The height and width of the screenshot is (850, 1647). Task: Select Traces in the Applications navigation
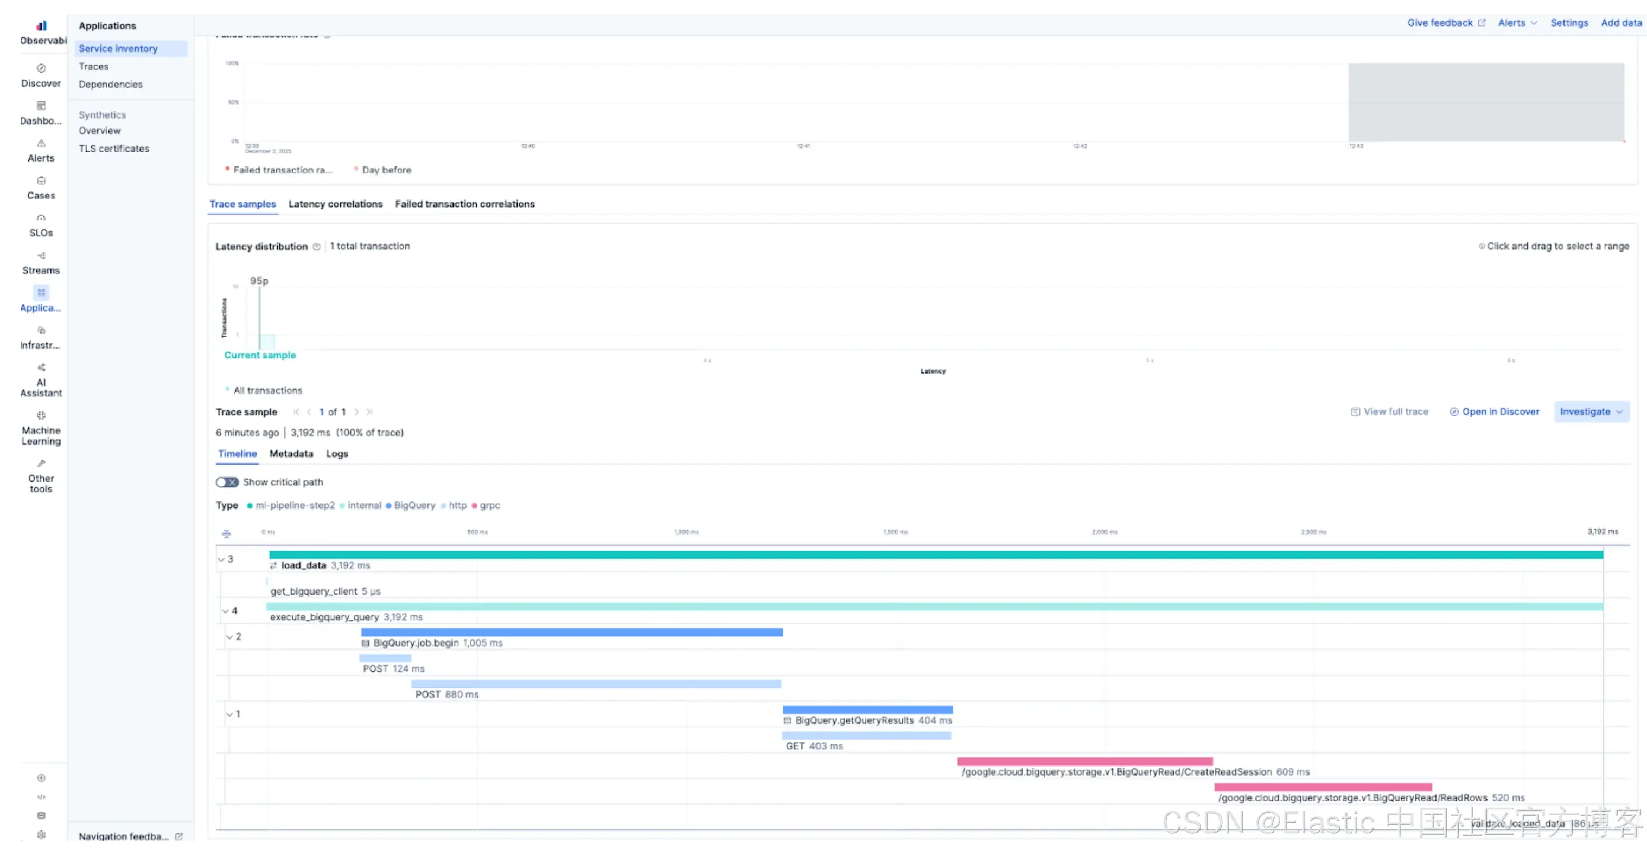93,67
